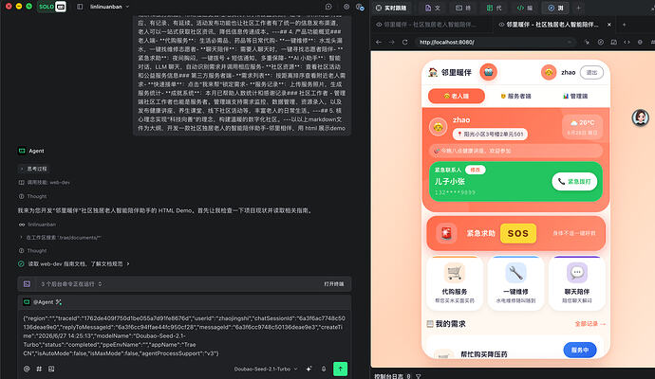Click the terminal icon in the background commands bar
This screenshot has height=379, width=655.
click(x=27, y=284)
